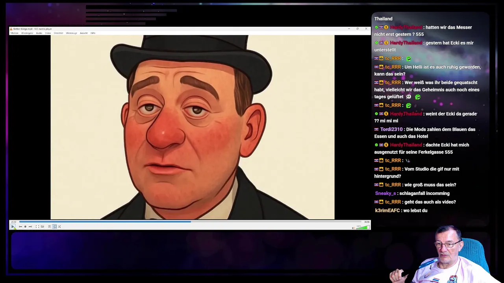The width and height of the screenshot is (504, 283).
Task: Click username Tordi2310 in chat
Action: (x=391, y=129)
